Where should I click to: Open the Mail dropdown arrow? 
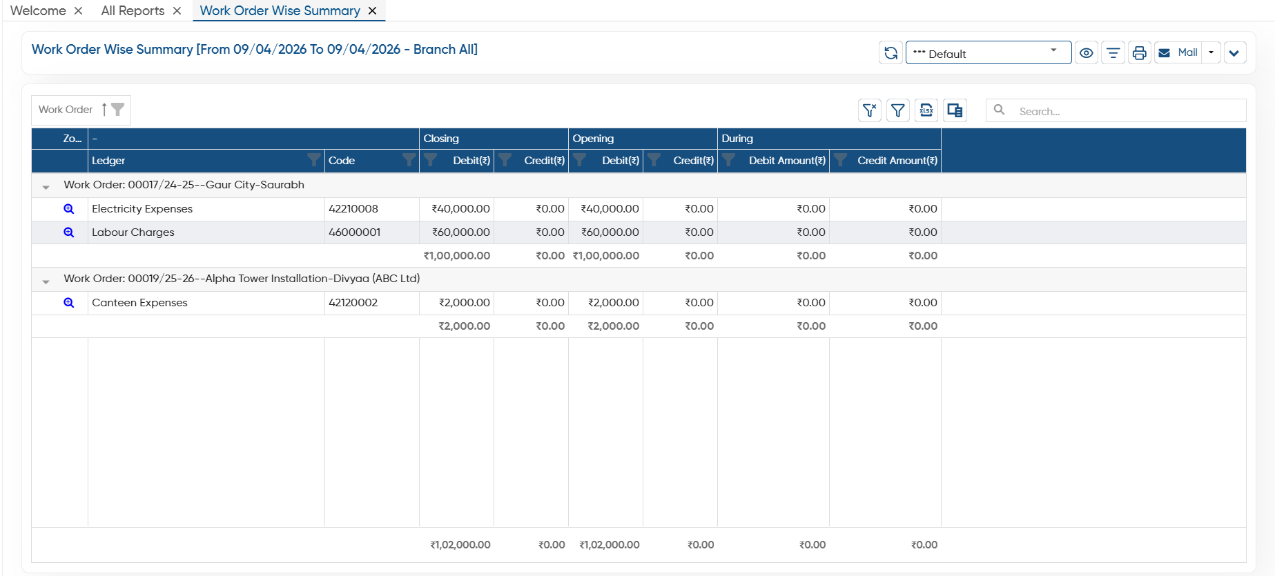coord(1211,52)
